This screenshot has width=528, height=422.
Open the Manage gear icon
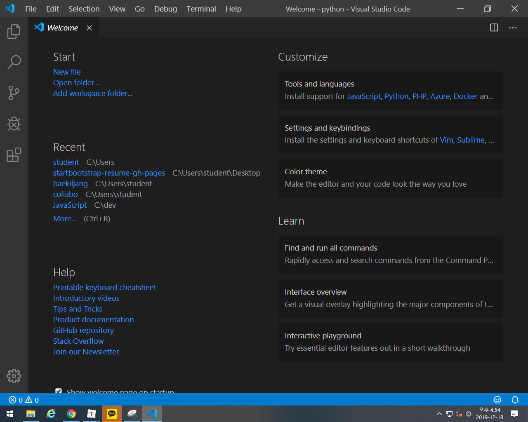pos(14,376)
